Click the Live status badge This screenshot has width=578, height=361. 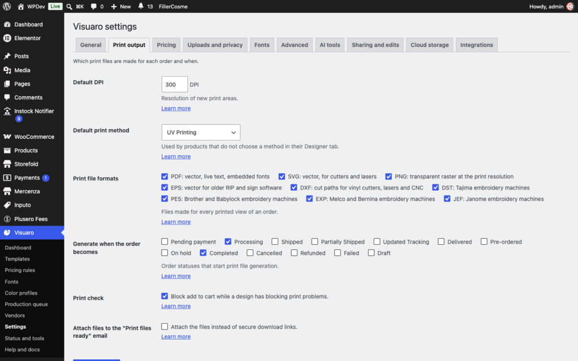(55, 6)
